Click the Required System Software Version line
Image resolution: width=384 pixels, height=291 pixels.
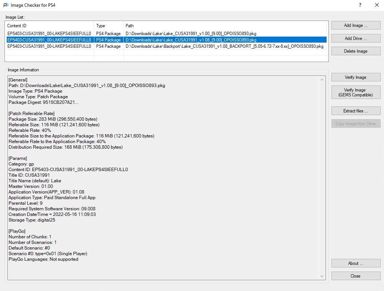[x=52, y=209]
